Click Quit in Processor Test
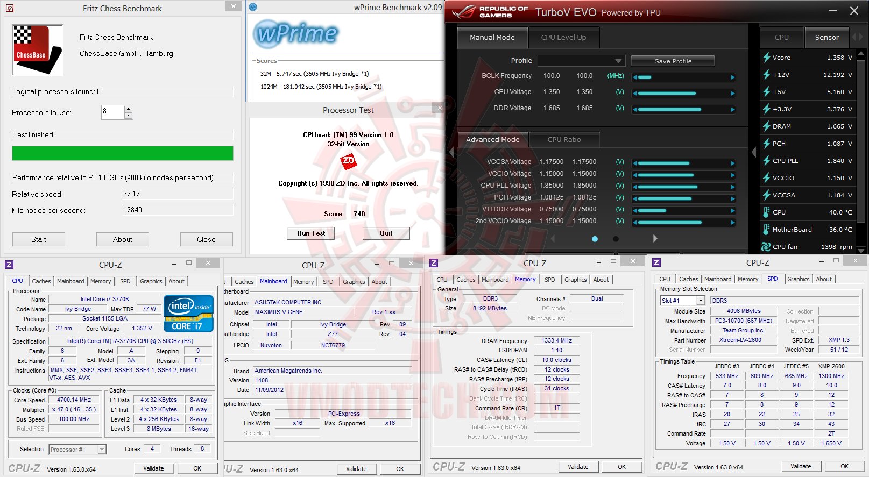 386,233
